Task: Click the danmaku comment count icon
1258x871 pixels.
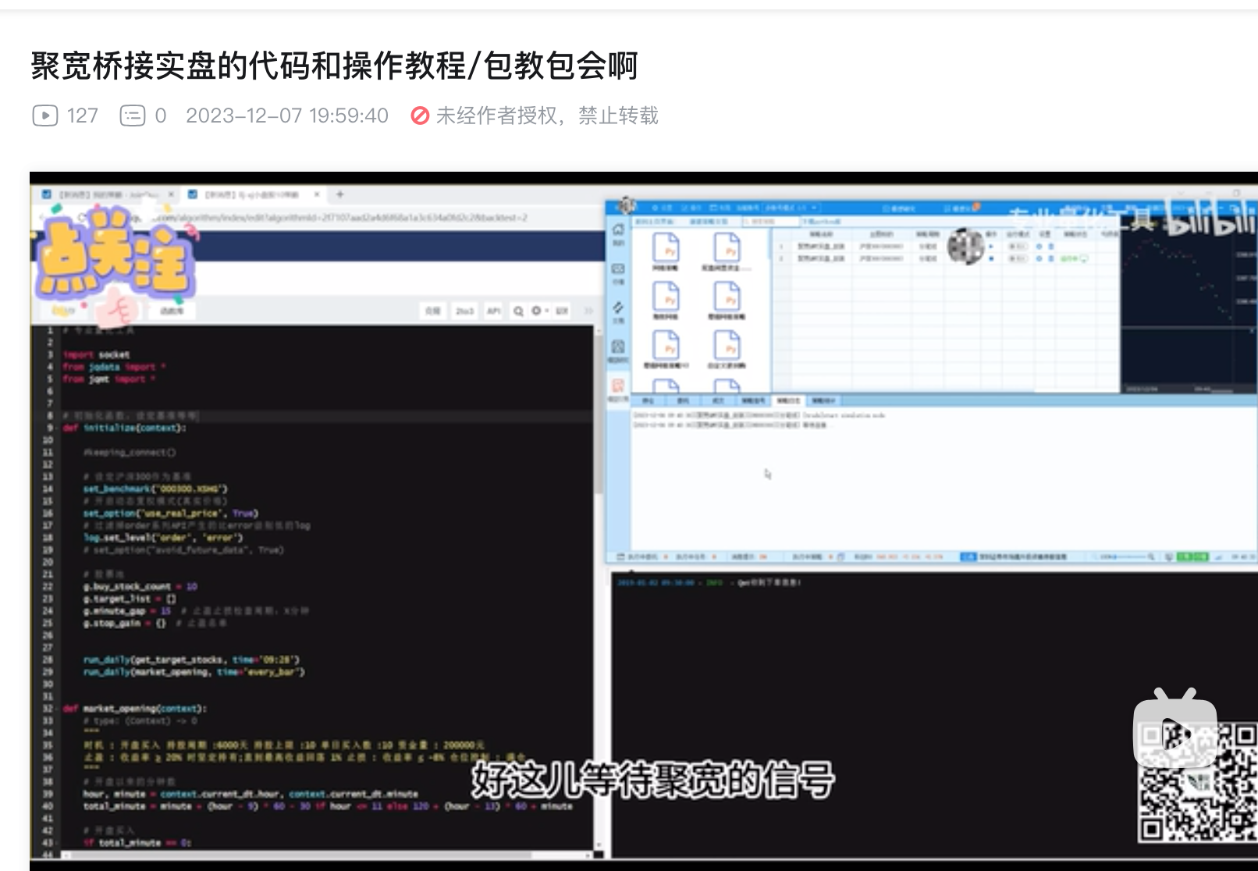Action: tap(132, 116)
